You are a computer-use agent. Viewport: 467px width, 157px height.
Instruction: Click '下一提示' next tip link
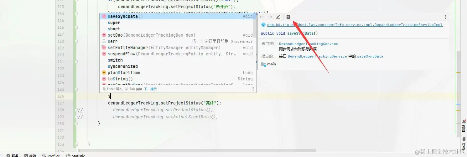pyautogui.click(x=150, y=89)
